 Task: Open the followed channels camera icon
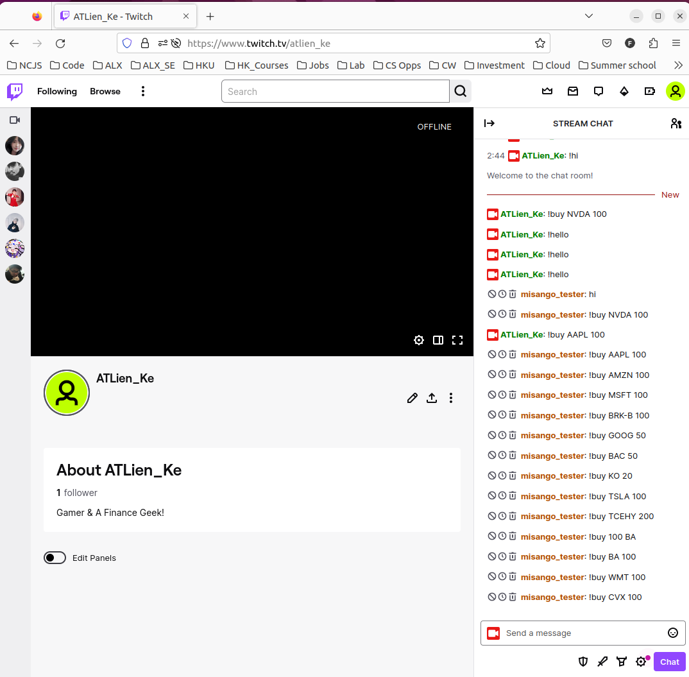click(x=15, y=120)
